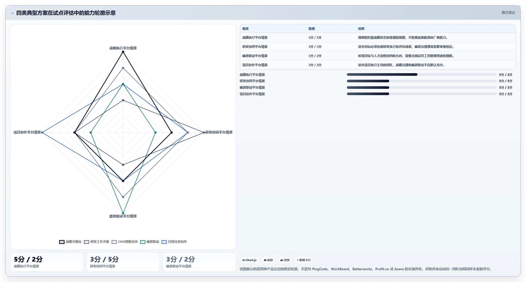Click progress bar for 战略执行平台情景
526x282 pixels.
[422, 75]
